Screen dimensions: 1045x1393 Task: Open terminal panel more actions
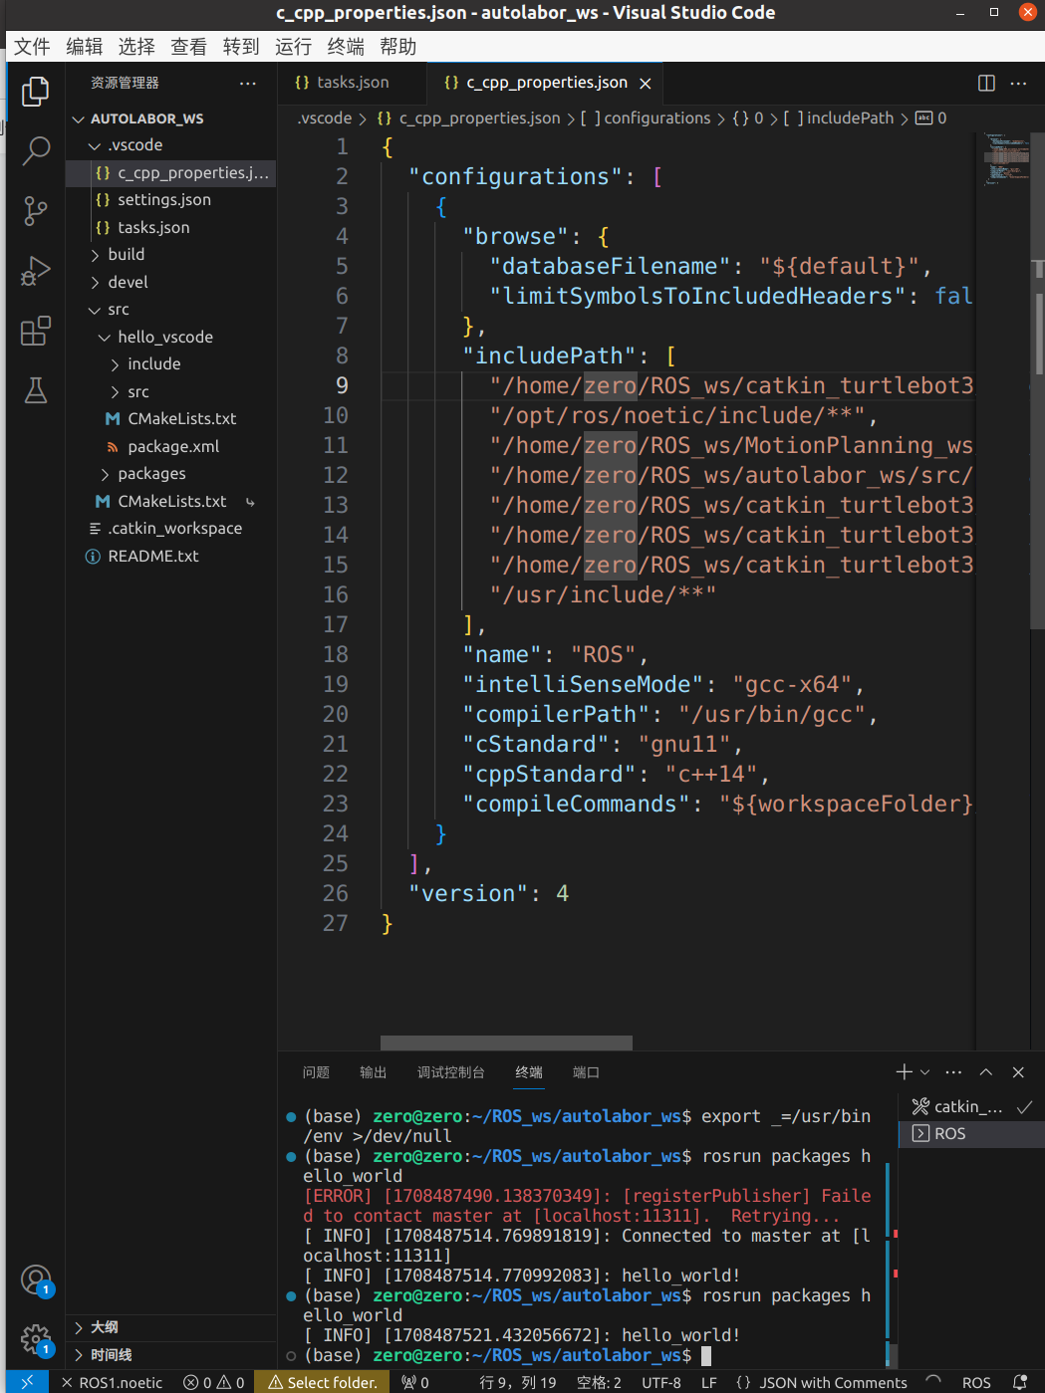click(953, 1072)
